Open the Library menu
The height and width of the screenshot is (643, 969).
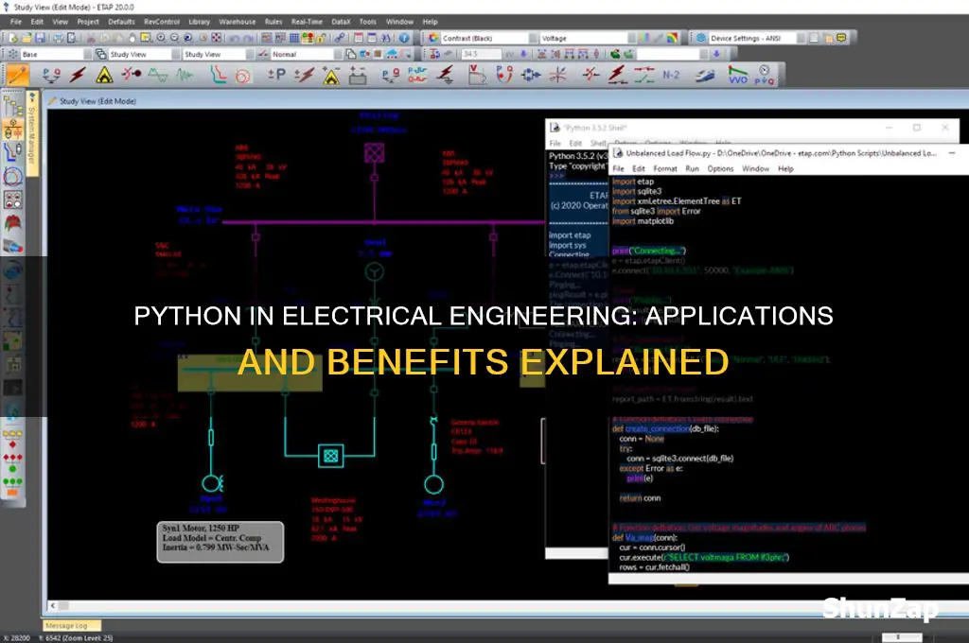199,22
